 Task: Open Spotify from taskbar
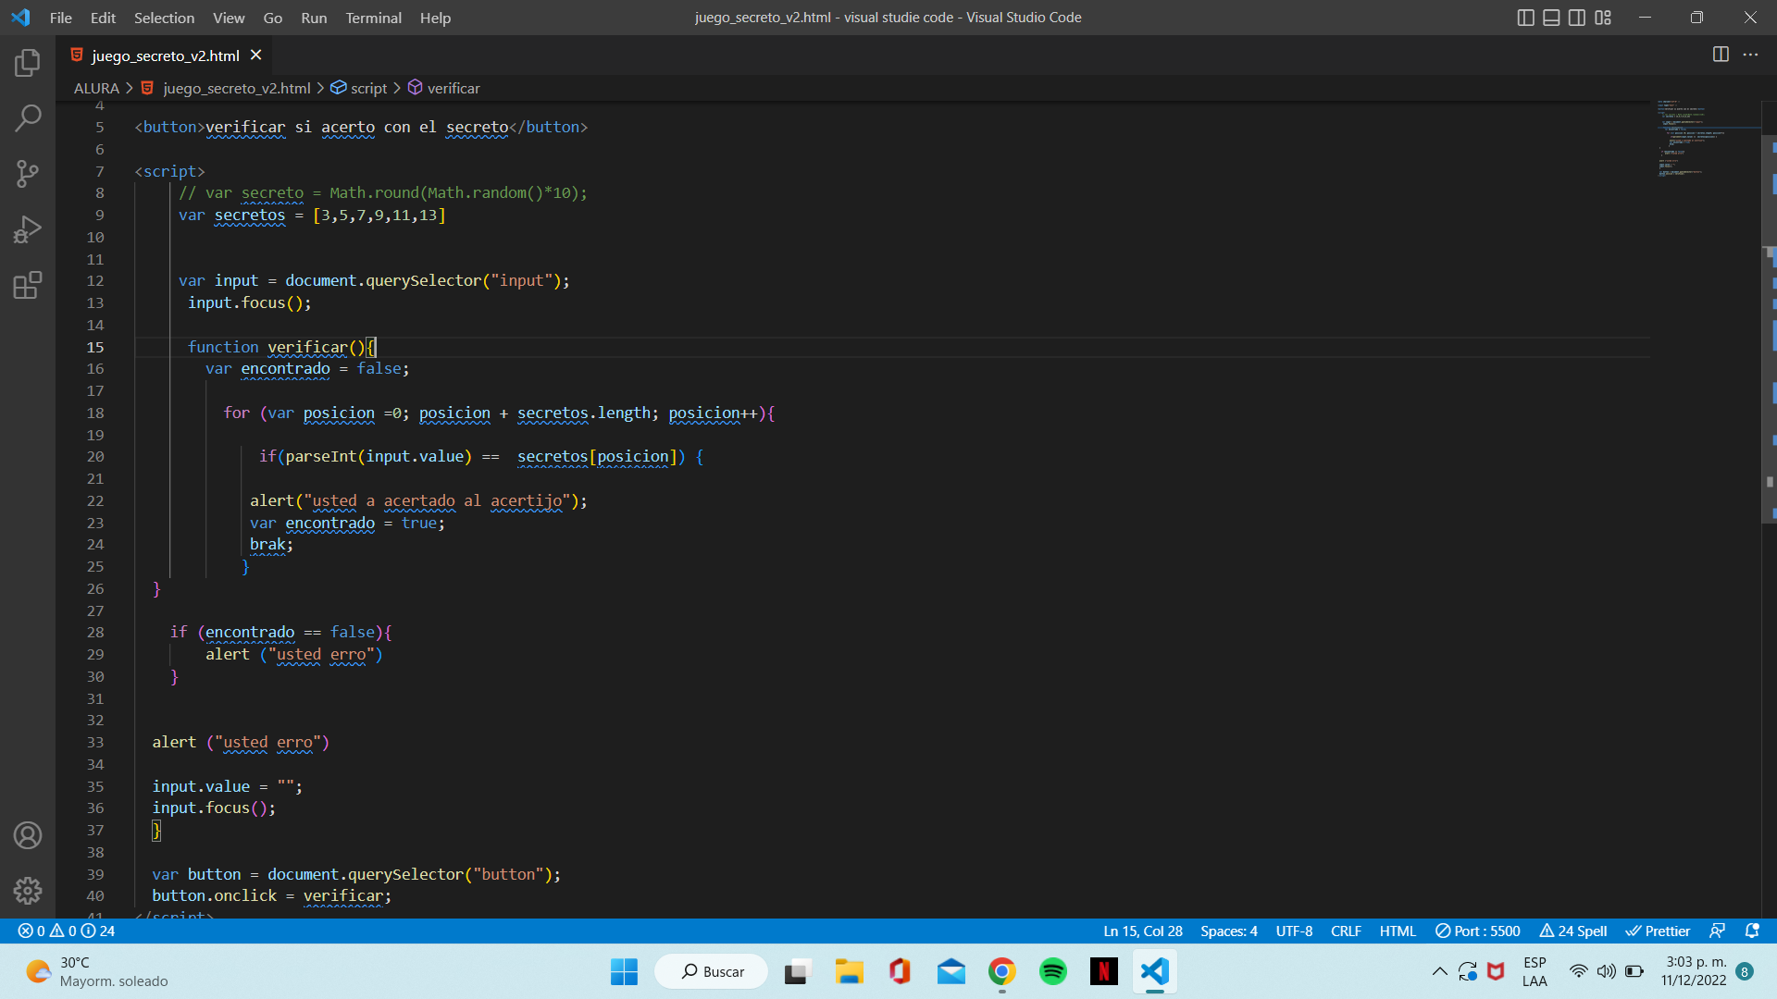[x=1052, y=971]
